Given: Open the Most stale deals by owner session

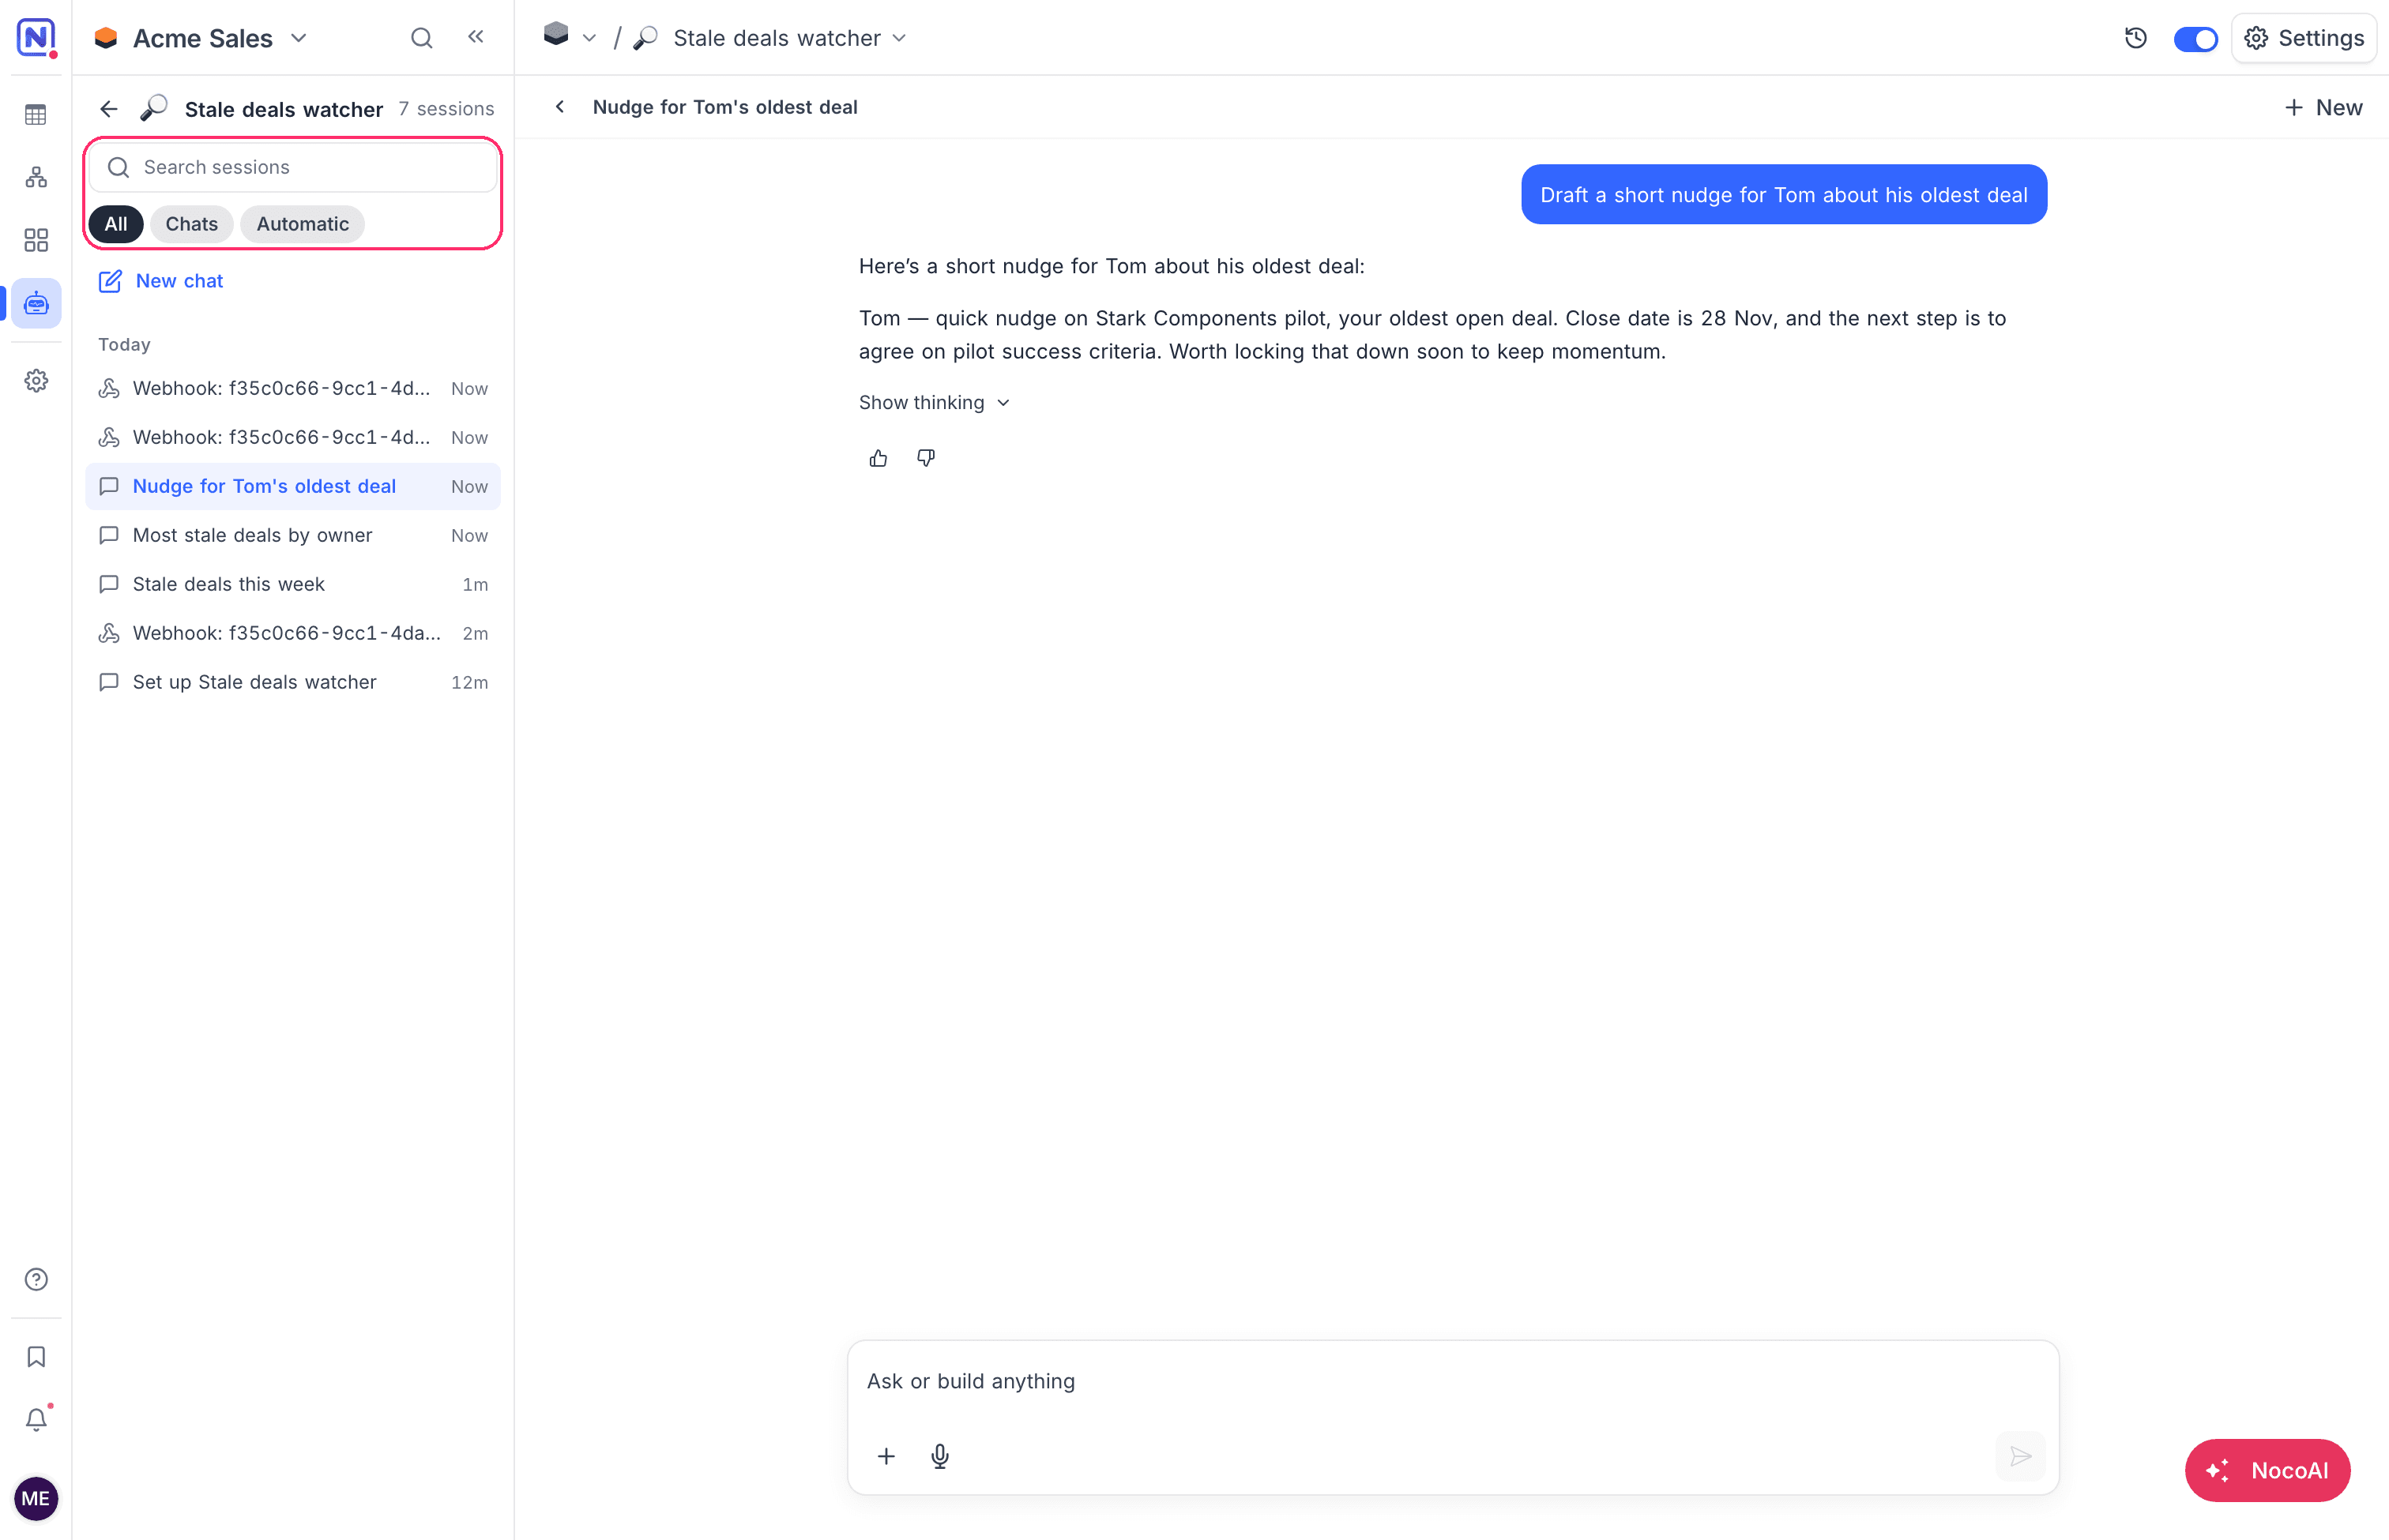Looking at the screenshot, I should point(293,535).
